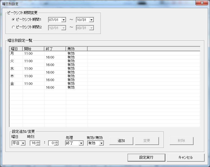Sort by the 開始 column header
The height and width of the screenshot is (167, 210).
coord(33,49)
